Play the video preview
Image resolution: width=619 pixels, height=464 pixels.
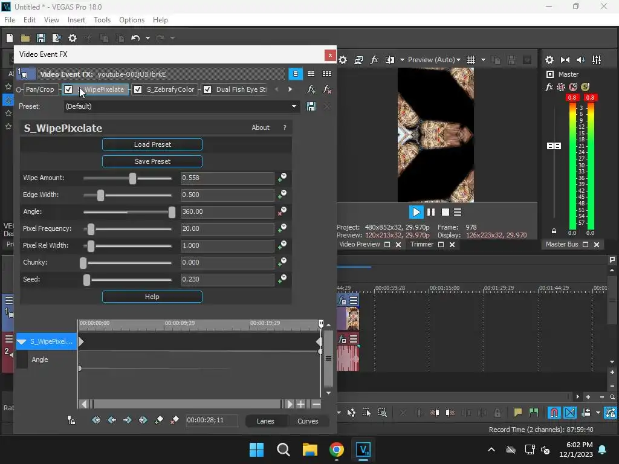416,212
